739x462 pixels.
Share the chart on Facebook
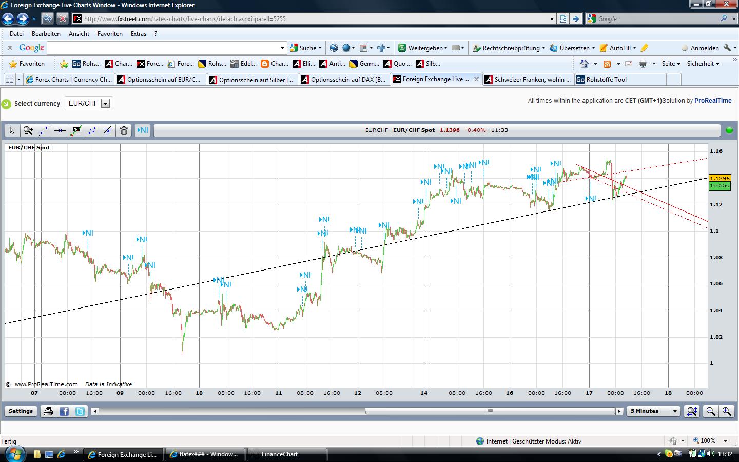coord(64,411)
